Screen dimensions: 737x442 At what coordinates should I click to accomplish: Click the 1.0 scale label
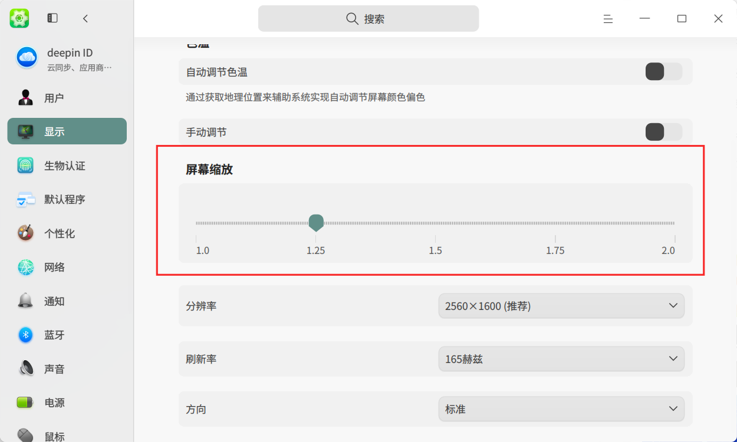coord(202,250)
